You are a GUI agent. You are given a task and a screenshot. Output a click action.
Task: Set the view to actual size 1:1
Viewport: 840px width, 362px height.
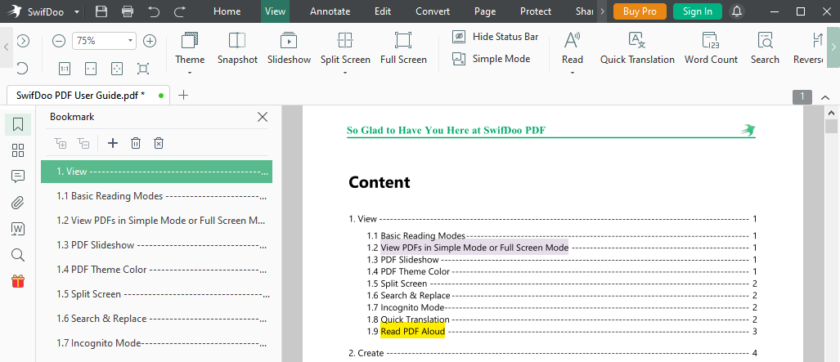(x=65, y=69)
